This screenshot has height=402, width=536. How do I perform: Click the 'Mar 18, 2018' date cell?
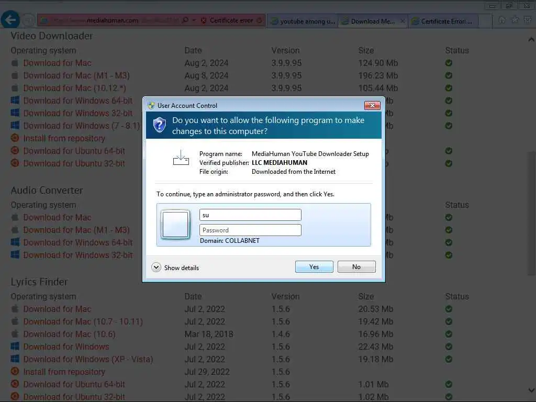(x=208, y=334)
